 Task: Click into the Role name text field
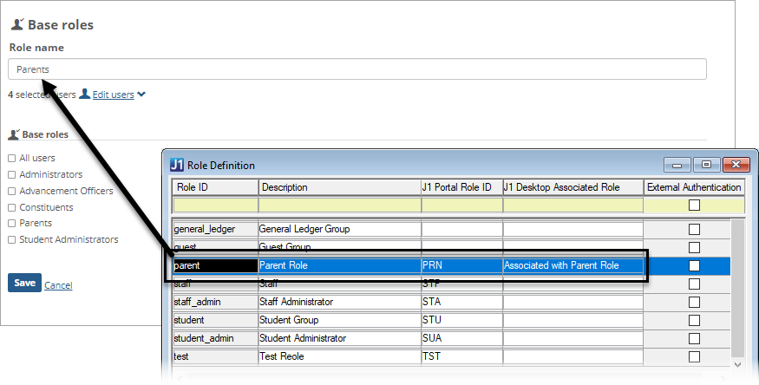click(x=357, y=69)
